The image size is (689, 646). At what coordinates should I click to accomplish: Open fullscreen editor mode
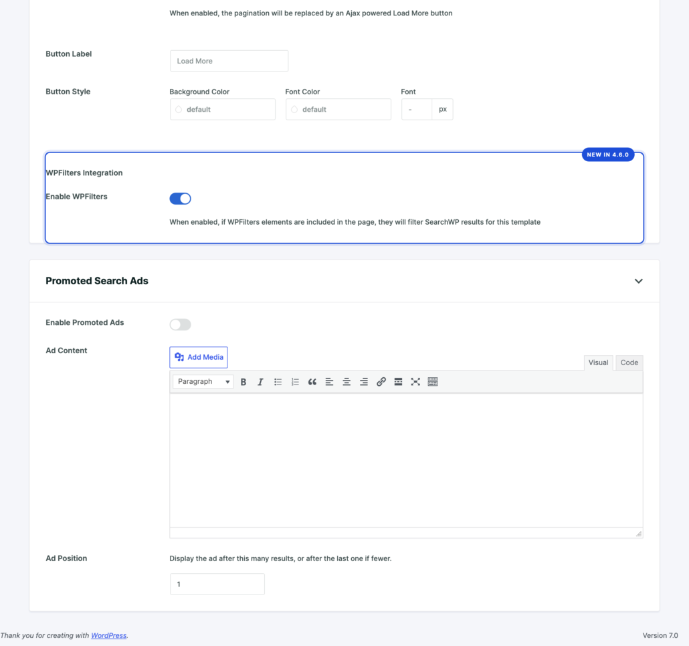coord(415,382)
